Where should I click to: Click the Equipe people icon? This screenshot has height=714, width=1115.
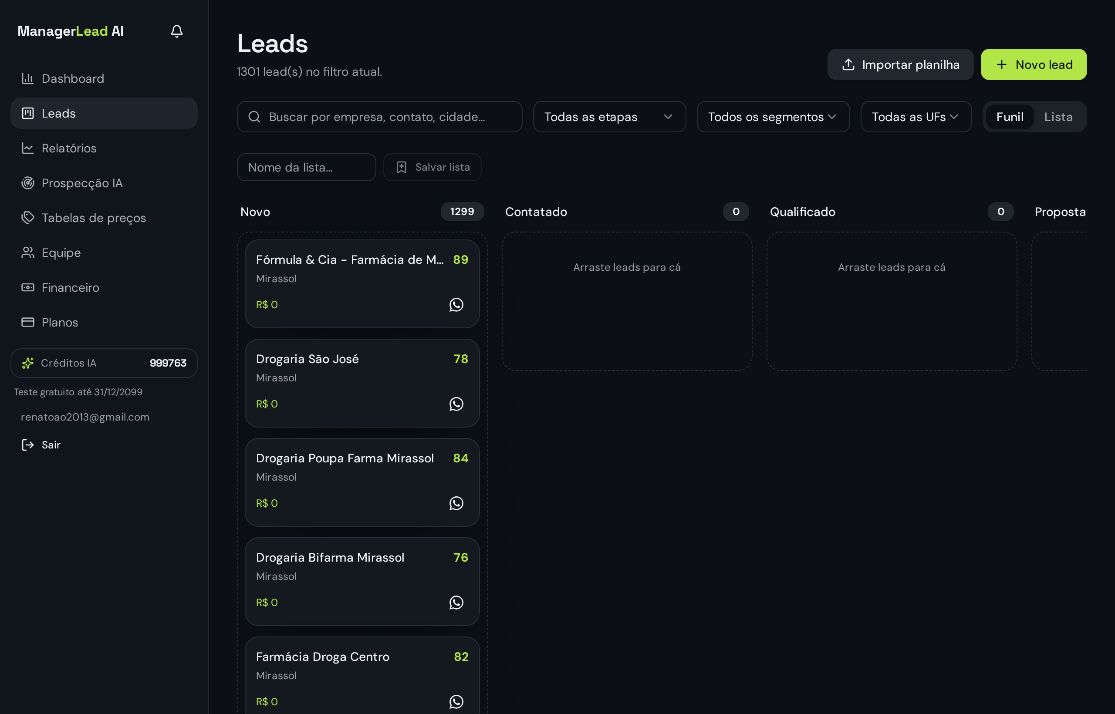click(x=28, y=252)
